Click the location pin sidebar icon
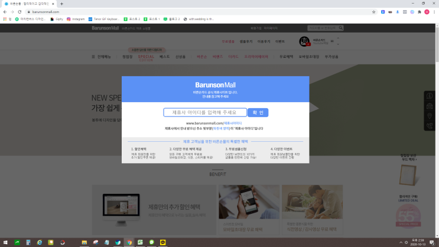 [x=430, y=116]
